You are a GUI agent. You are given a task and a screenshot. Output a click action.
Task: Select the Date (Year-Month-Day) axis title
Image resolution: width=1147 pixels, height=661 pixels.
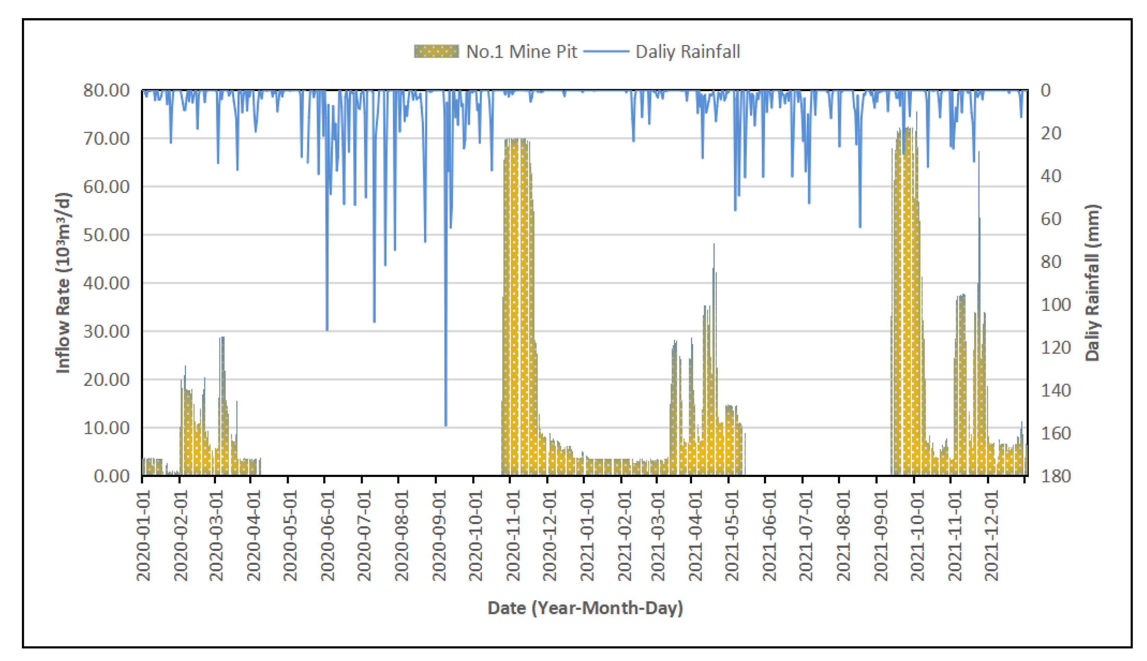pyautogui.click(x=585, y=608)
